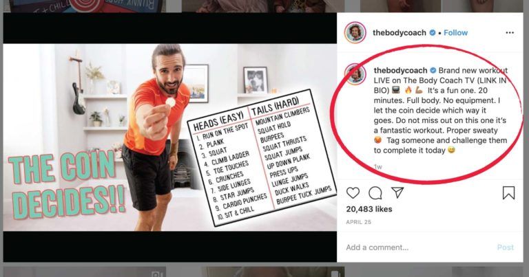Viewport: 529px width, 277px height.
Task: Open the three-dot more options menu
Action: 510,32
